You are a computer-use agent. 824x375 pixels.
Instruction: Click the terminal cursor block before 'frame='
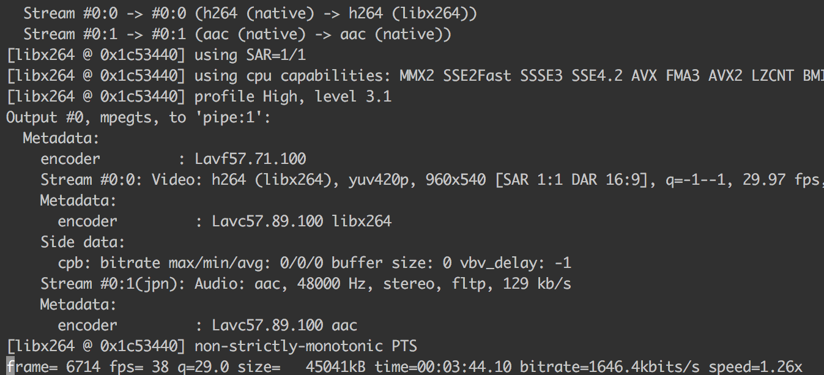click(x=10, y=366)
